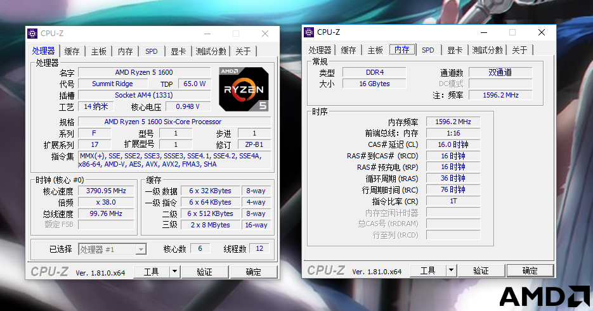
Task: Open 测試分數 tab in left CPU-Z window
Action: (x=211, y=51)
